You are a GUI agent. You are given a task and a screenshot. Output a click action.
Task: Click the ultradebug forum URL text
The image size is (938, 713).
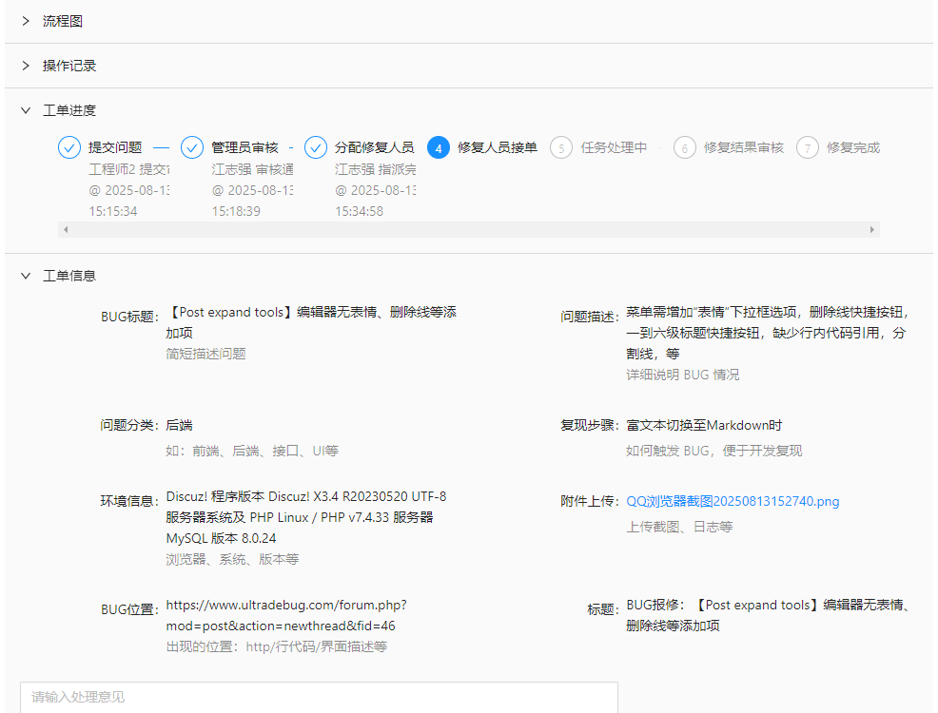pos(285,615)
